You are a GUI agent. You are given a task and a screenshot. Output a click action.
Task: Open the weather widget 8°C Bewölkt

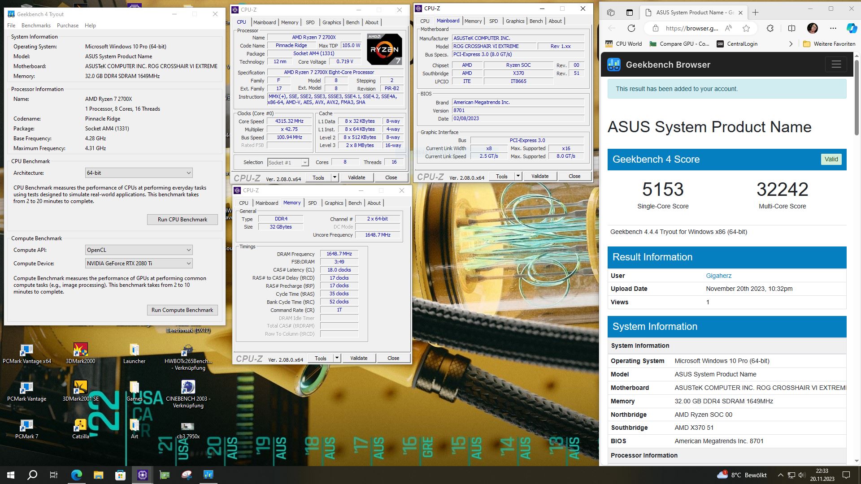[742, 475]
